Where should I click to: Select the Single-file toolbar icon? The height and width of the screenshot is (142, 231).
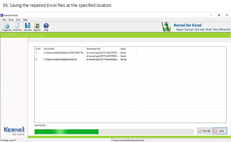point(7,27)
